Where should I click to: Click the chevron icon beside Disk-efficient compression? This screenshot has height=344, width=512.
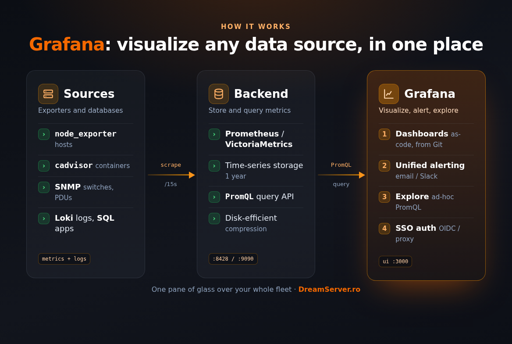pos(214,219)
